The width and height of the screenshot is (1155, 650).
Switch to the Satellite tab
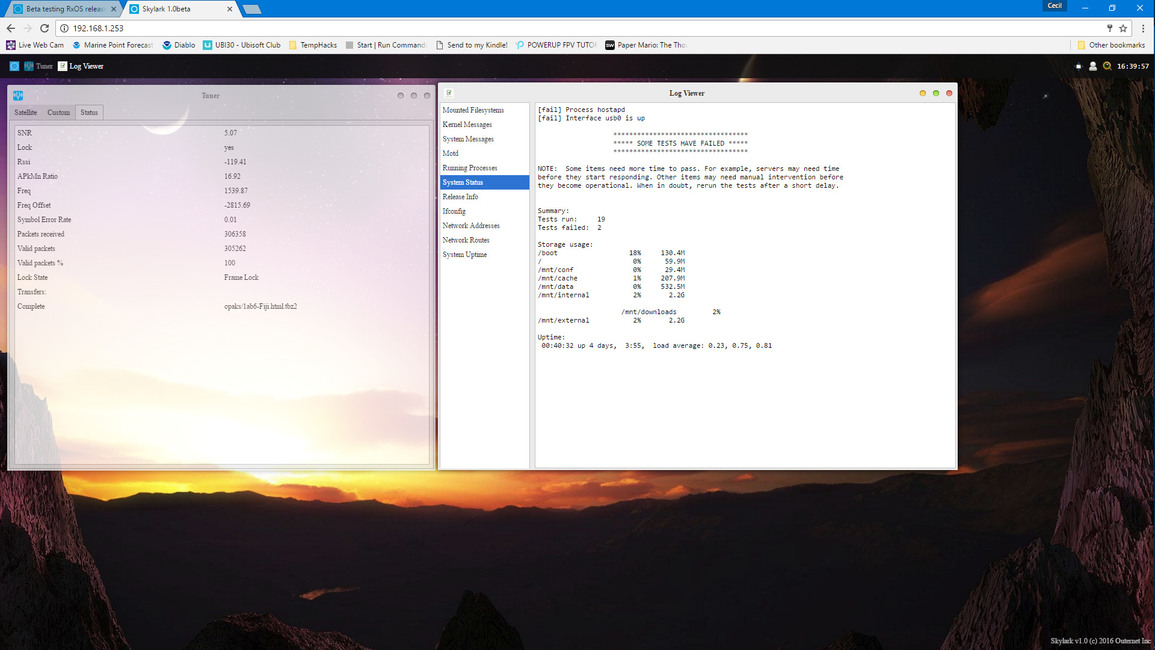coord(26,113)
